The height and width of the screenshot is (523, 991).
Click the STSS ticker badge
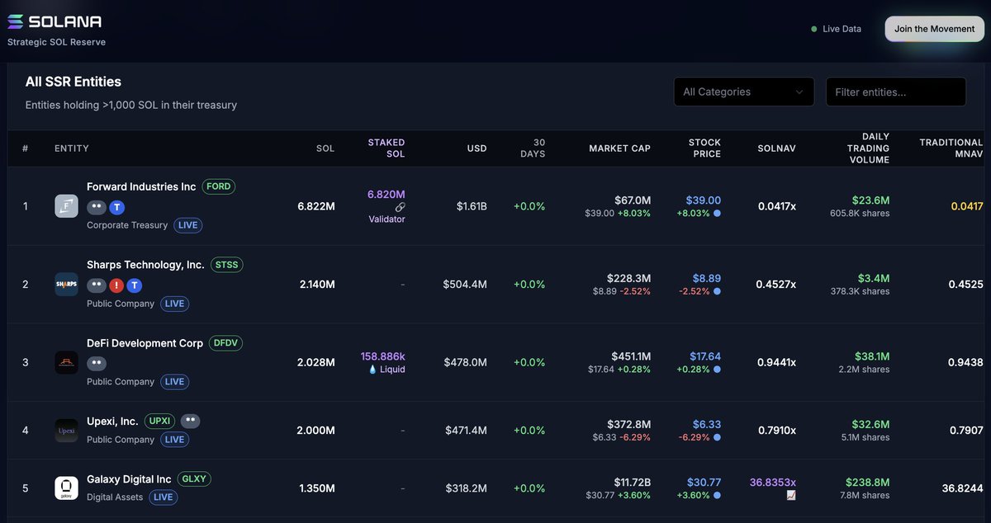coord(226,265)
